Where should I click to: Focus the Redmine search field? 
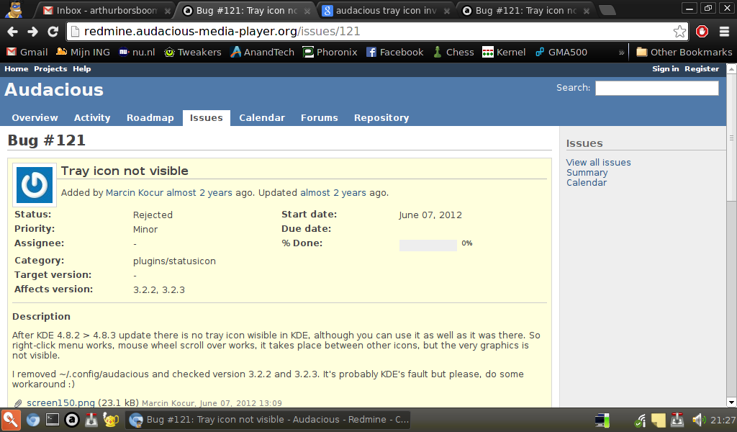tap(656, 88)
